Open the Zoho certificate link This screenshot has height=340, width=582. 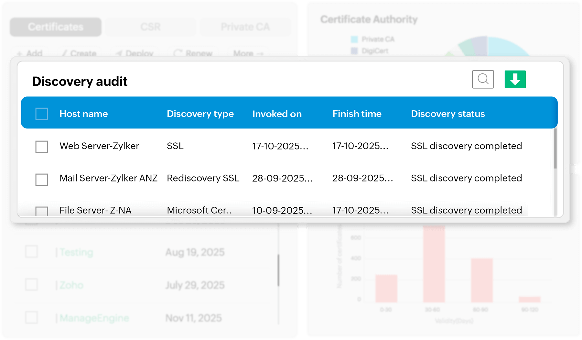tap(71, 285)
